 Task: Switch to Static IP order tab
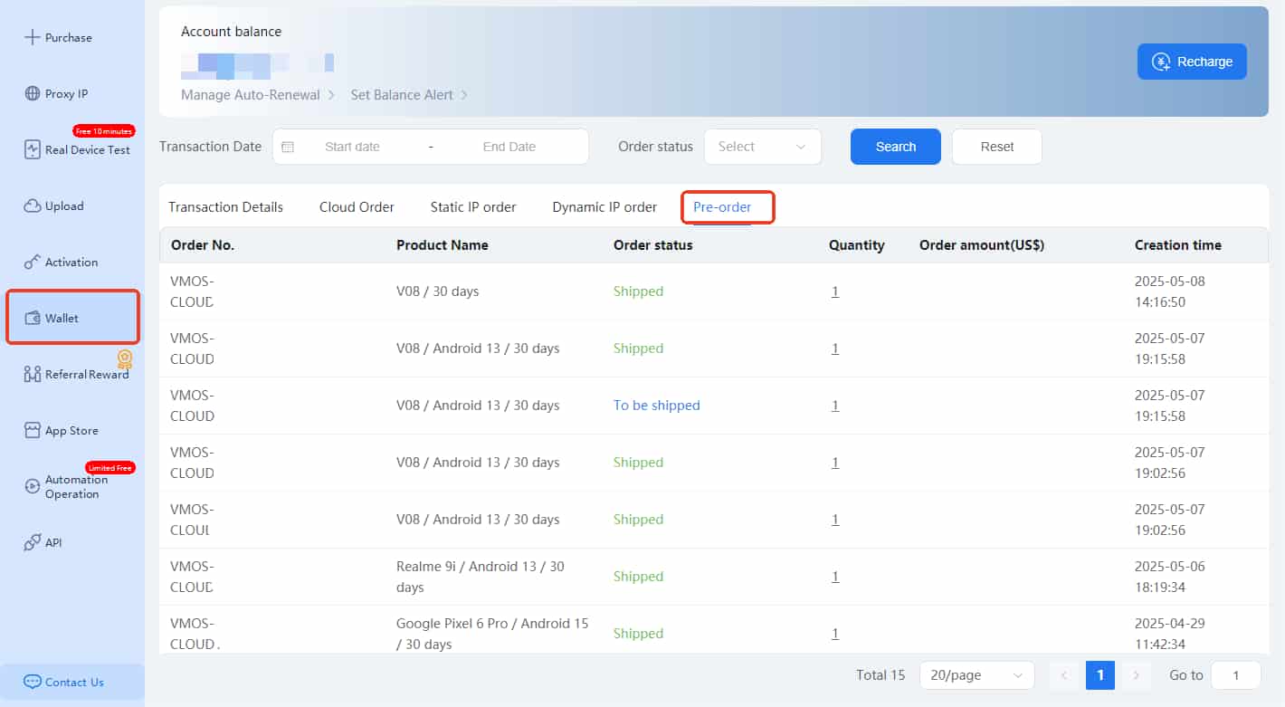(473, 207)
